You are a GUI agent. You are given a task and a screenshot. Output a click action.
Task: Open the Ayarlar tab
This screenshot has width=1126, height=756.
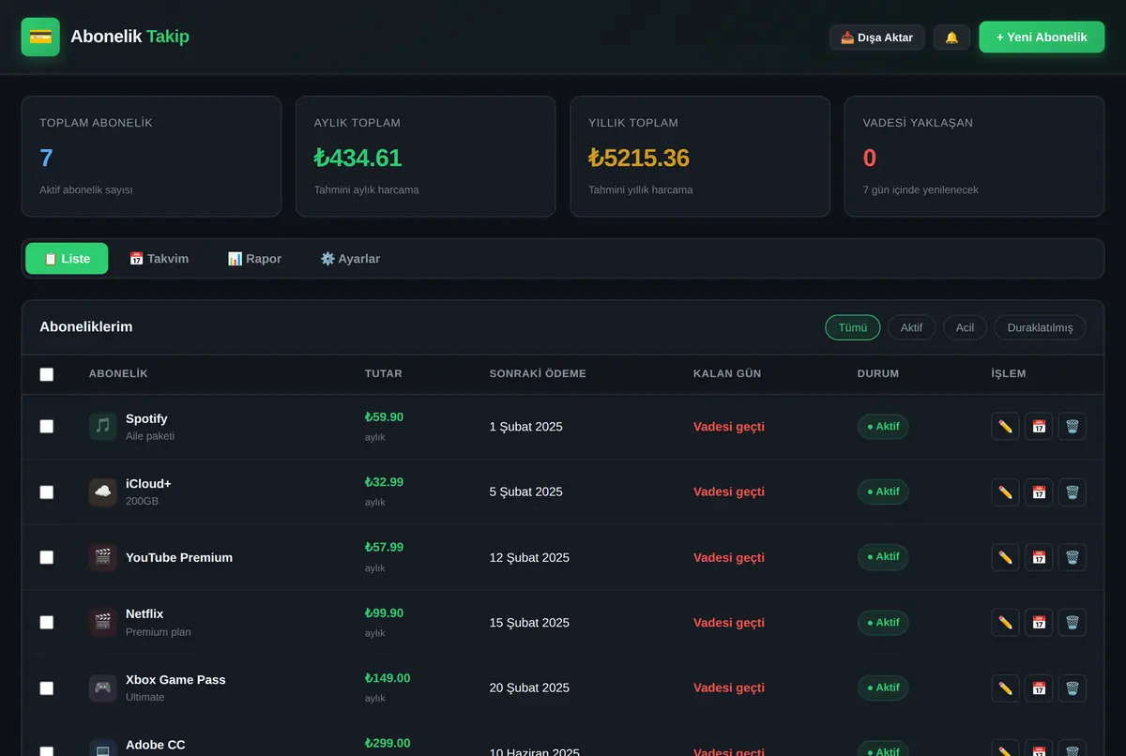[350, 259]
